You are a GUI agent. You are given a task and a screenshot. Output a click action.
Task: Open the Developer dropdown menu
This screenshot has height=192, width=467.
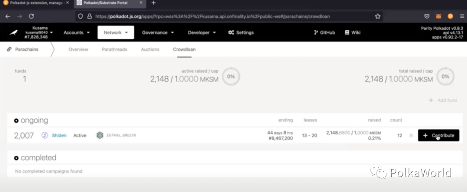202,32
